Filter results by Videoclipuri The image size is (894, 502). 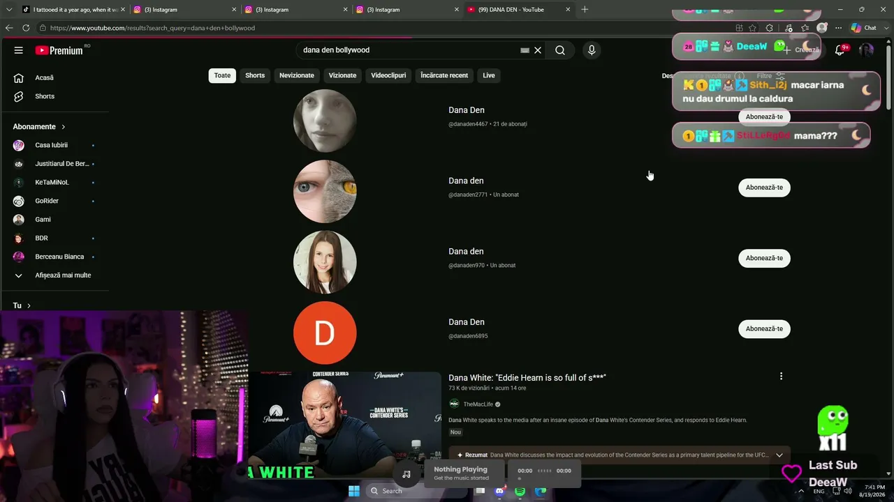388,75
